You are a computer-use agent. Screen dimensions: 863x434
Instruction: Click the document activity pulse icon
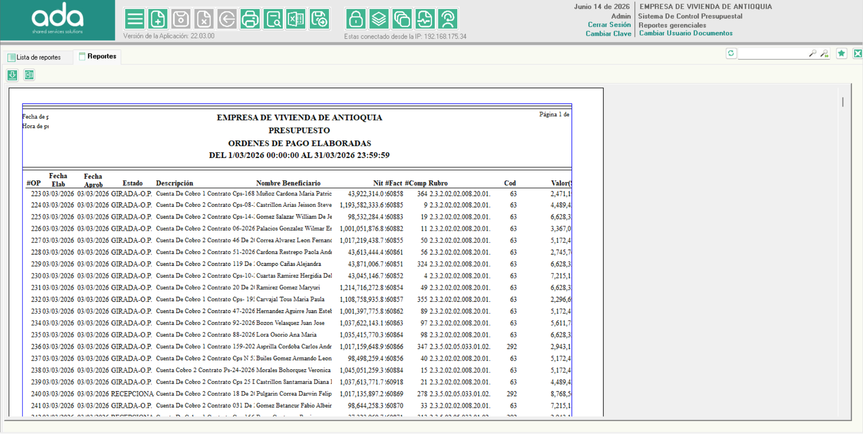(425, 19)
